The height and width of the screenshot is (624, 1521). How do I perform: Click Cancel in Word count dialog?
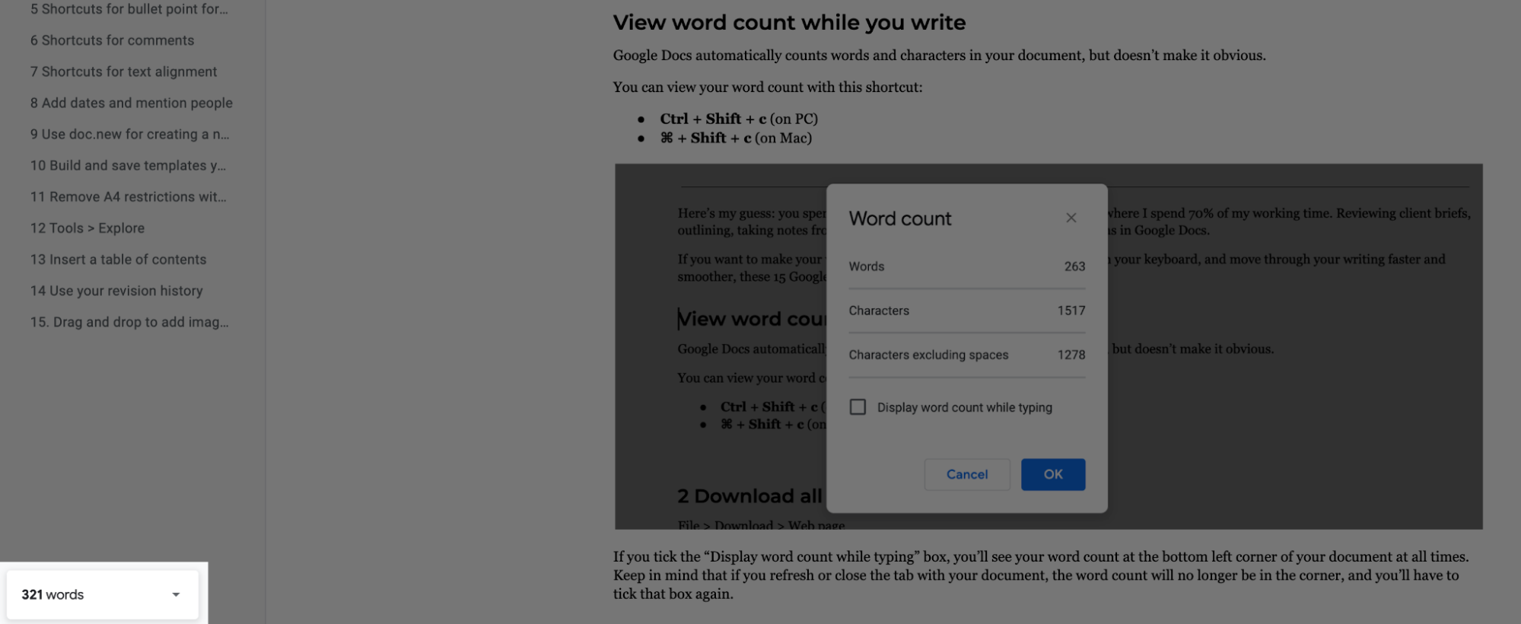tap(966, 474)
